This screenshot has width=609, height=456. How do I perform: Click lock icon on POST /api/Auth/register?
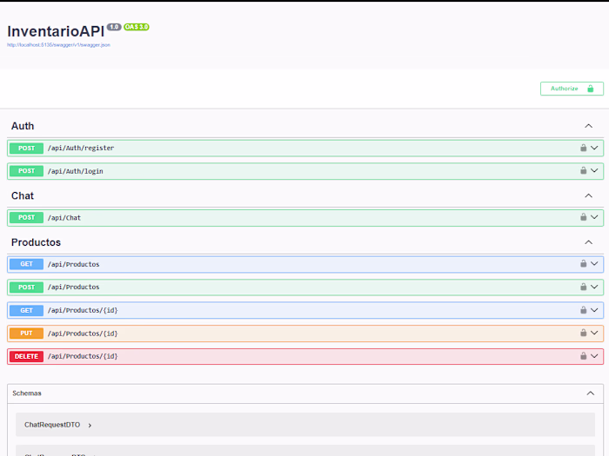point(584,148)
